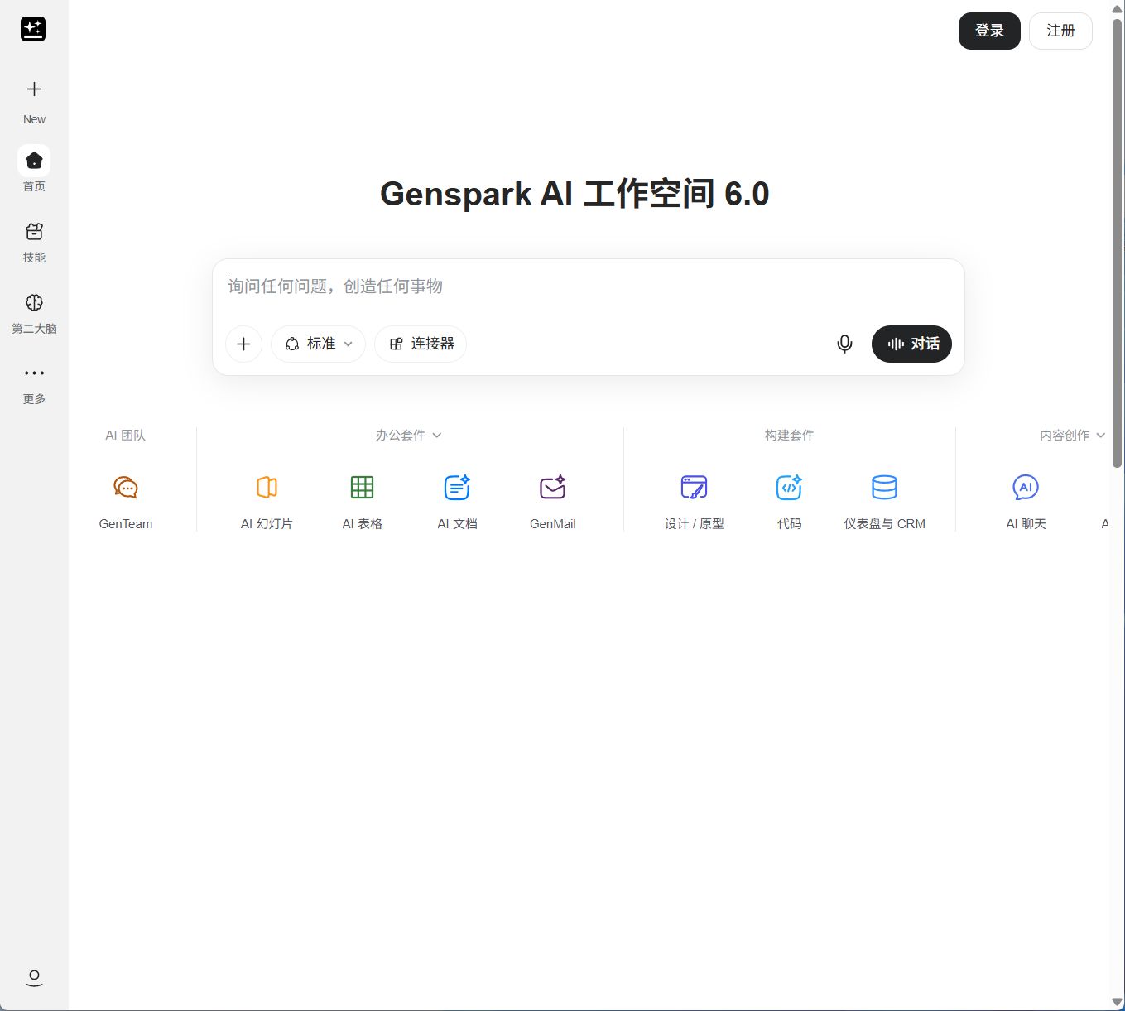This screenshot has width=1125, height=1011.
Task: Activate the microphone voice input
Action: 844,344
